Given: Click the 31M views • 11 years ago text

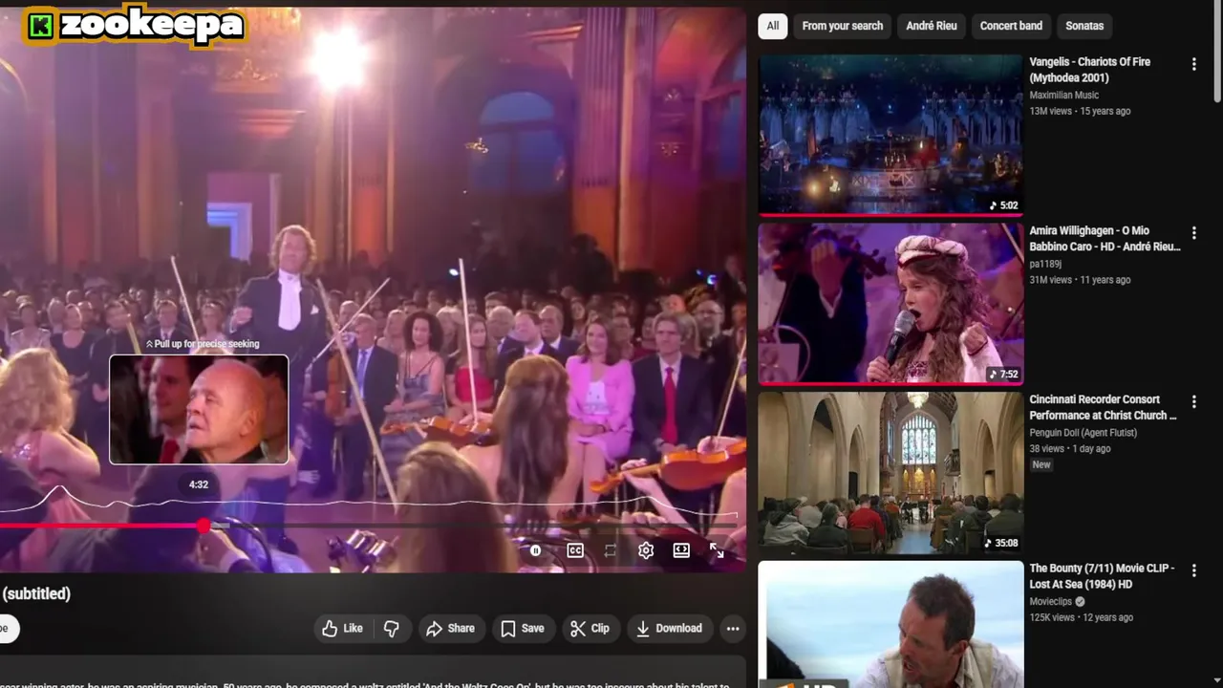Looking at the screenshot, I should (1080, 280).
